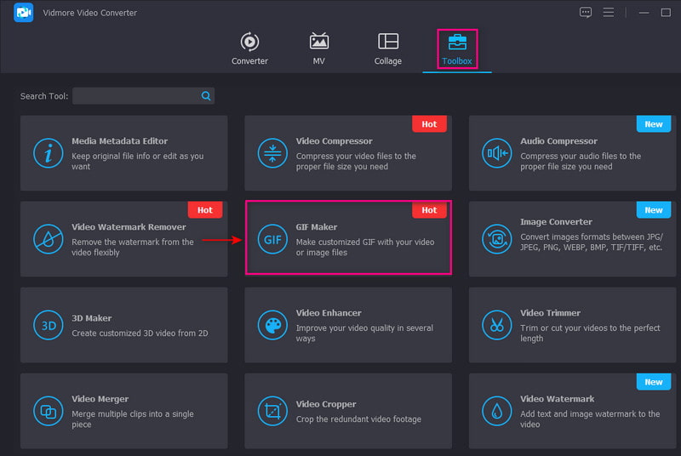
Task: Click the Search Tool input field
Action: (136, 96)
